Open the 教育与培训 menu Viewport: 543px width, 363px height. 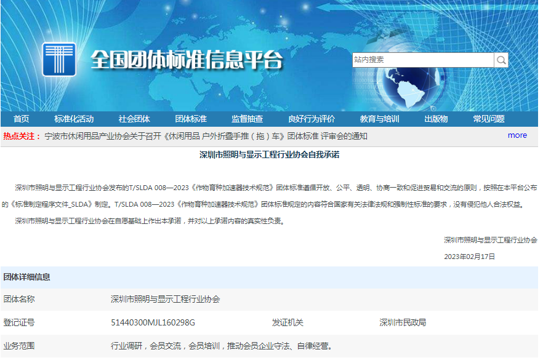(379, 119)
